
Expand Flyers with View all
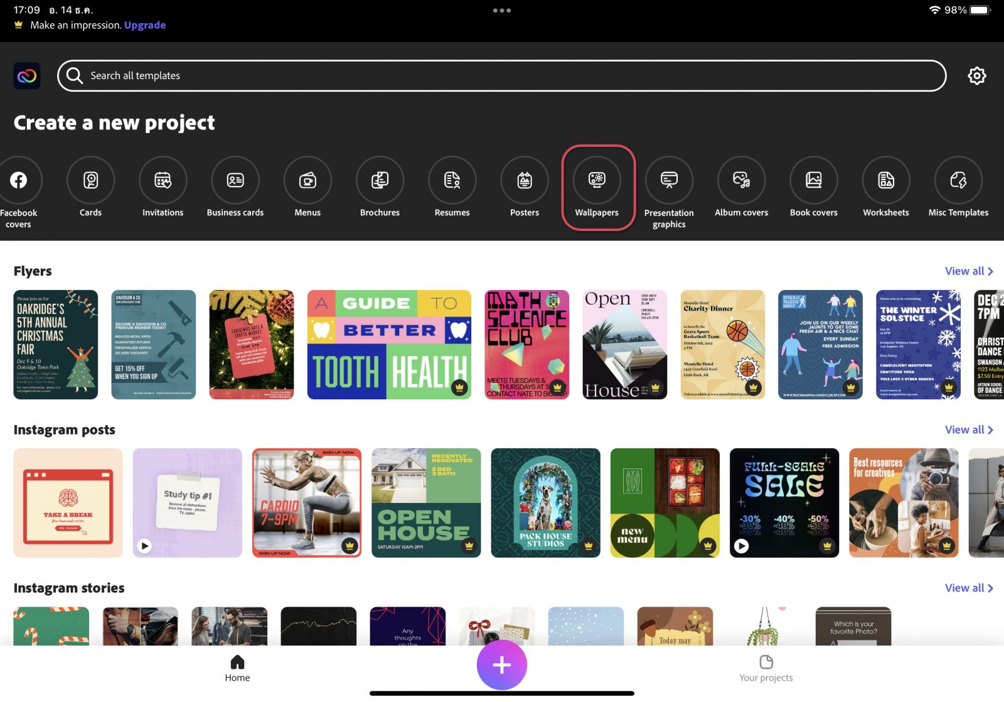(968, 271)
